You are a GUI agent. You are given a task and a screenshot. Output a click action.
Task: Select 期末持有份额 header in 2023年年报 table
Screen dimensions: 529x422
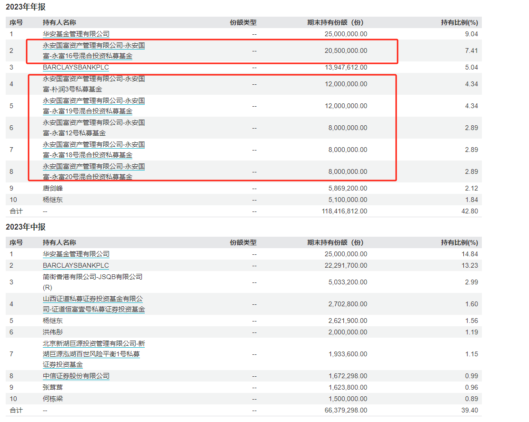(335, 22)
